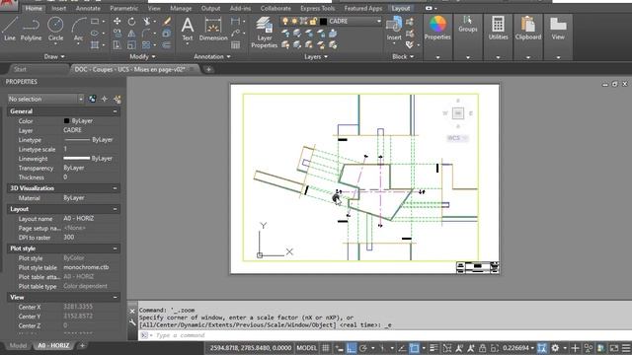Open the Utilities panel
The height and width of the screenshot is (355, 632).
[498, 28]
